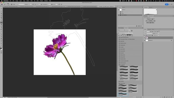Toggle Quick Mask mode in the toolbar
The image size is (174, 98).
point(1,51)
